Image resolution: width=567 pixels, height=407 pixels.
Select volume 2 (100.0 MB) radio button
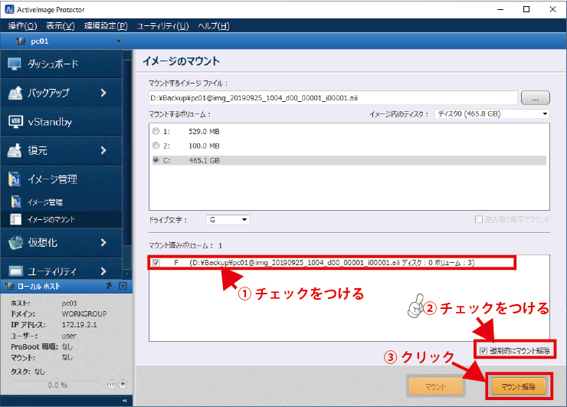(156, 146)
